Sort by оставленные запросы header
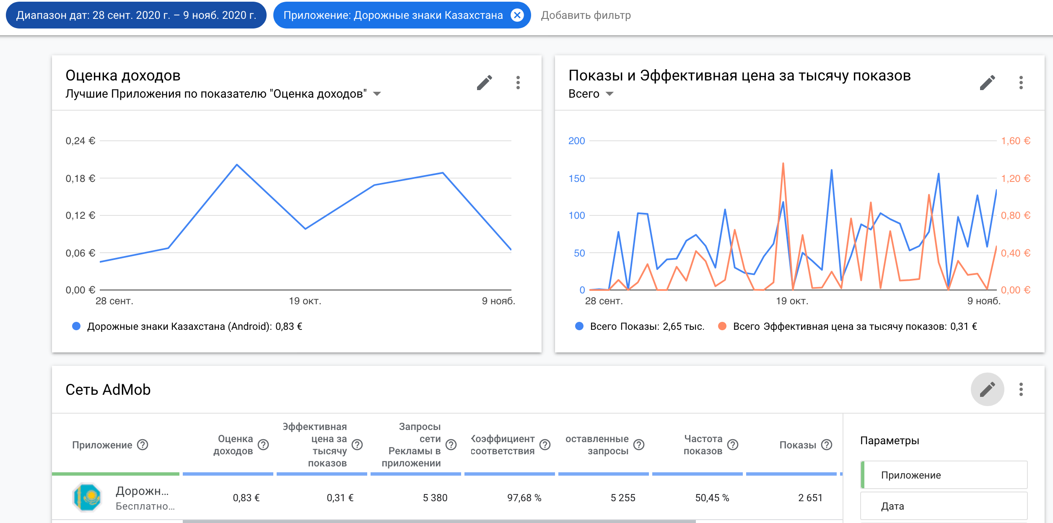The height and width of the screenshot is (523, 1053). click(597, 445)
